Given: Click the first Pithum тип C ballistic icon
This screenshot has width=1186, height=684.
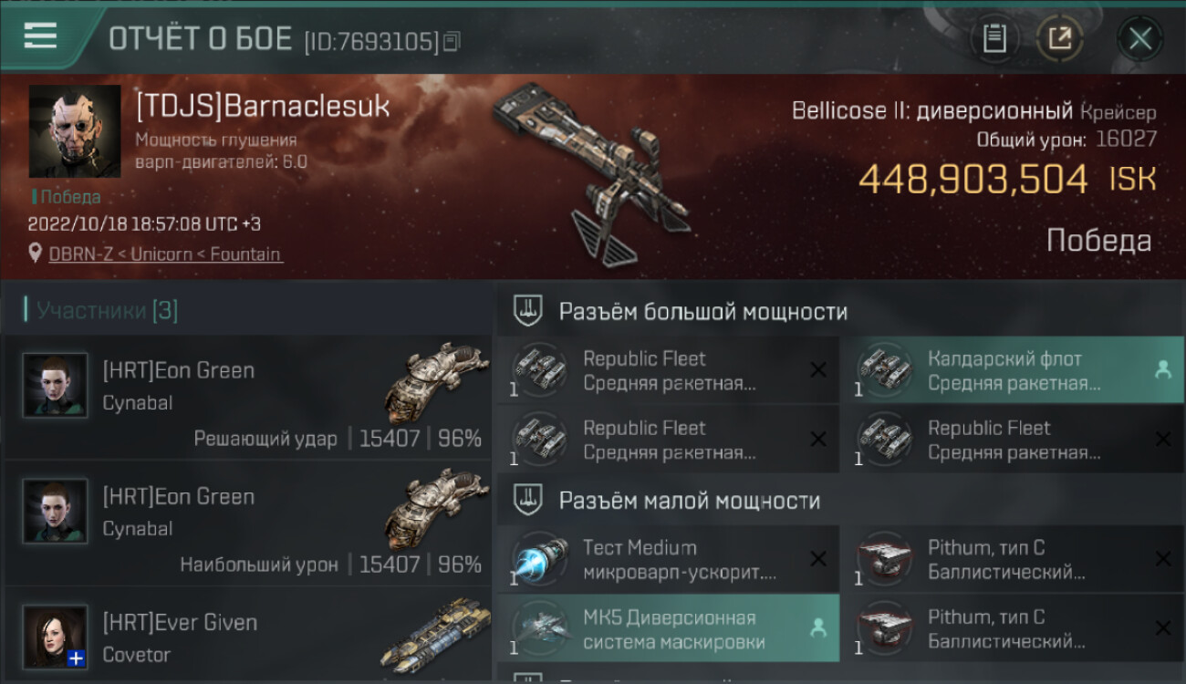Looking at the screenshot, I should pyautogui.click(x=885, y=558).
